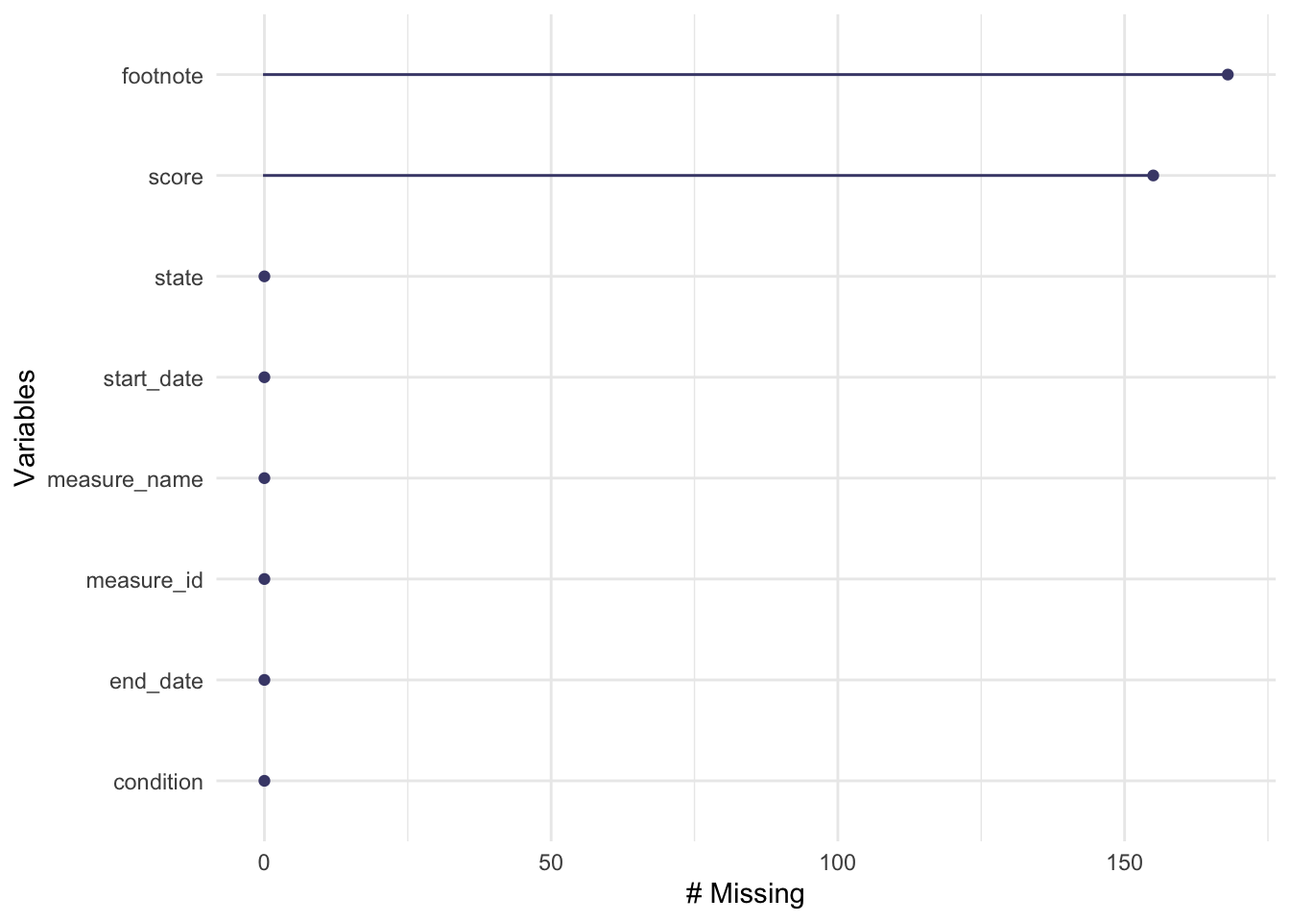Click the start_date axis label

pos(153,378)
